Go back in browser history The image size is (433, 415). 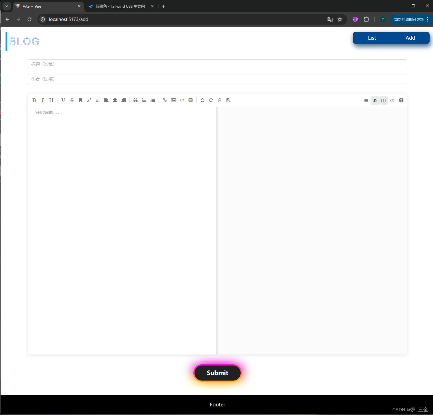point(7,19)
